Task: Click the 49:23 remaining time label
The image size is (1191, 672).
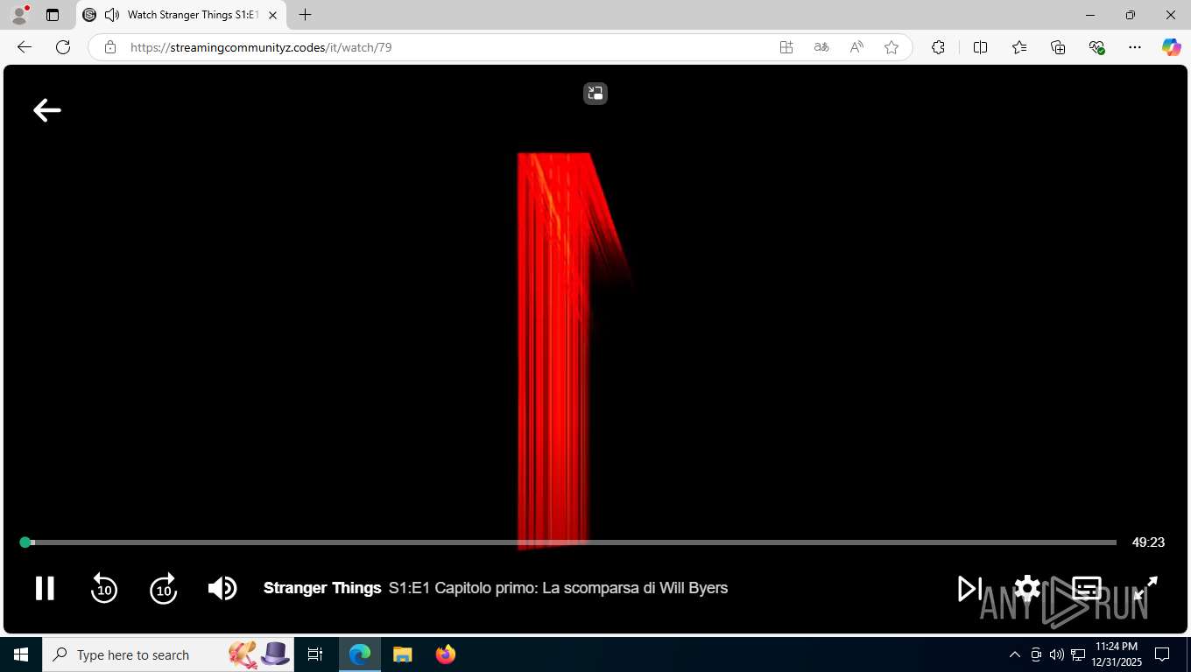Action: (x=1148, y=542)
